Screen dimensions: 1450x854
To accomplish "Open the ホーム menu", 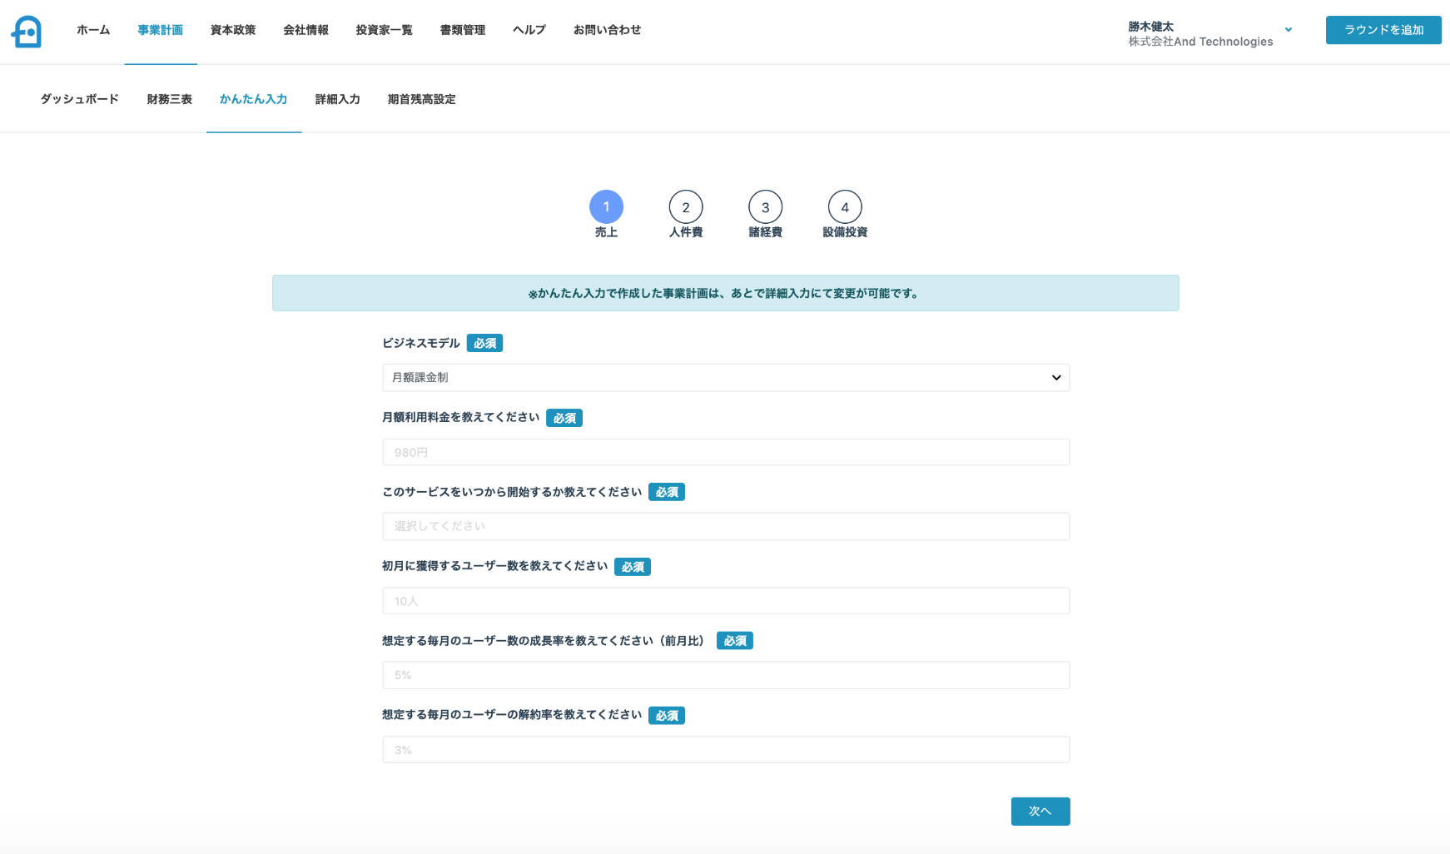I will point(93,30).
